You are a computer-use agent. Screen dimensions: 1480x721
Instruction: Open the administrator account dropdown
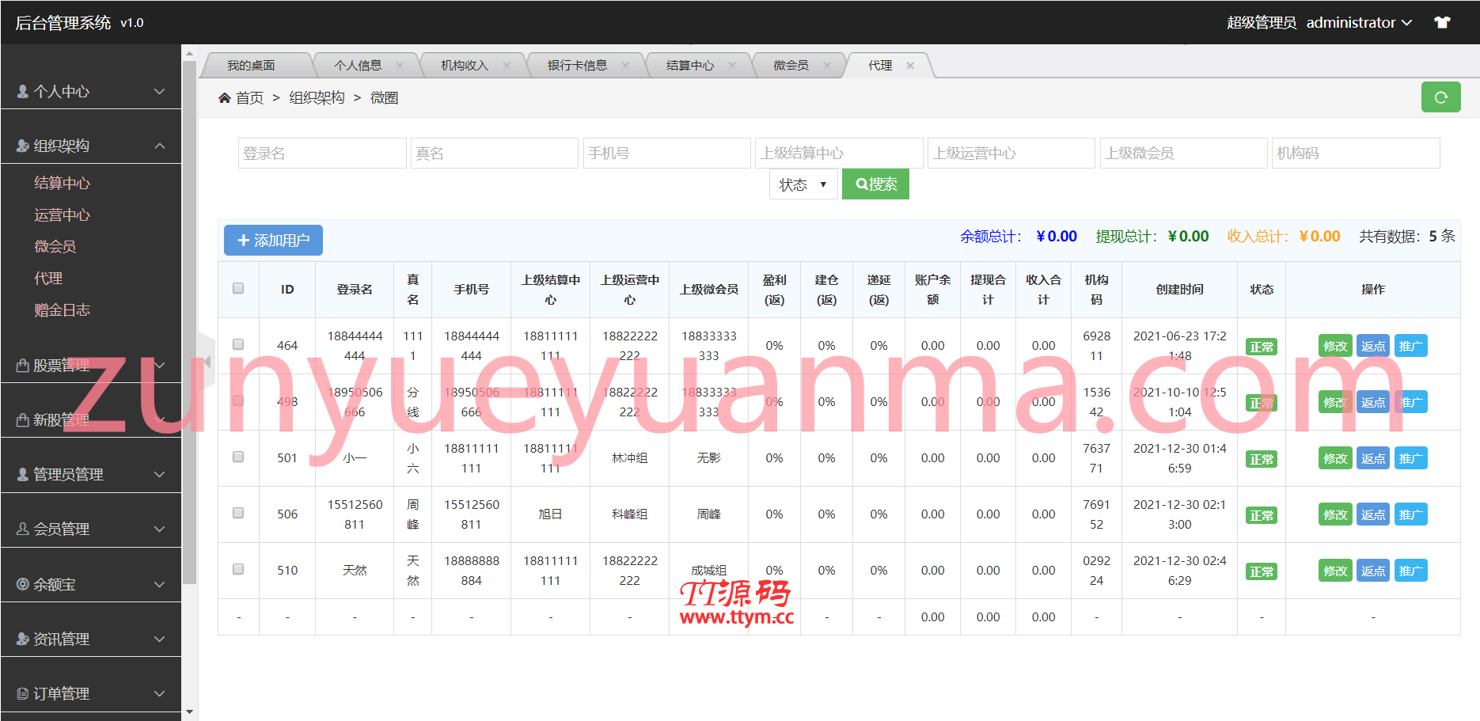pos(1359,23)
